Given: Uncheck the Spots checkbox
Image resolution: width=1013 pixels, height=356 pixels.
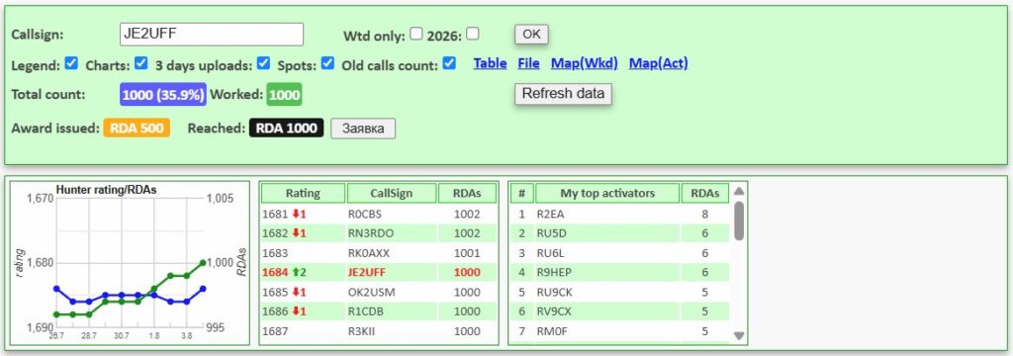Looking at the screenshot, I should pos(327,63).
